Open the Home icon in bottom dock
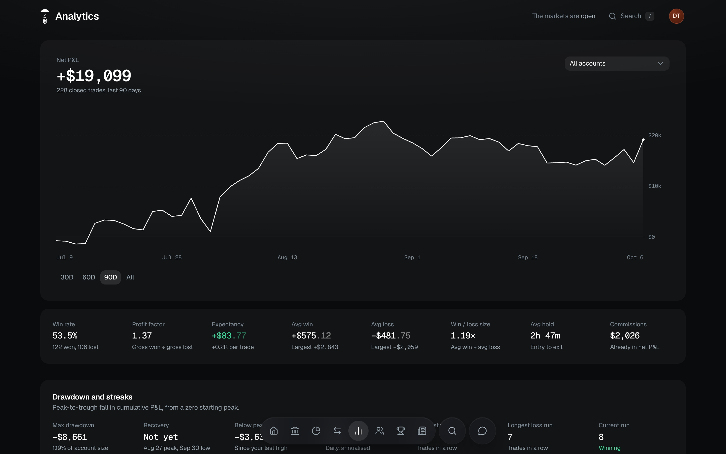Viewport: 726px width, 454px height. pyautogui.click(x=274, y=431)
